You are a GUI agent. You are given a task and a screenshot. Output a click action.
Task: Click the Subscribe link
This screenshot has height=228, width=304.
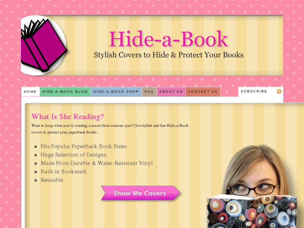point(254,91)
